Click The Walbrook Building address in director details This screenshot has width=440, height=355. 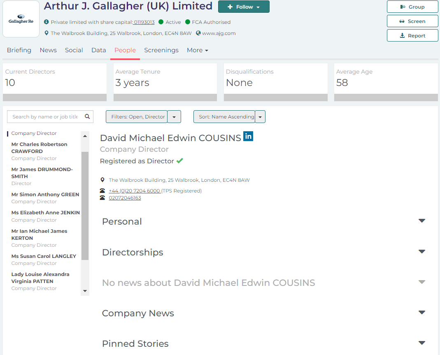pyautogui.click(x=179, y=180)
